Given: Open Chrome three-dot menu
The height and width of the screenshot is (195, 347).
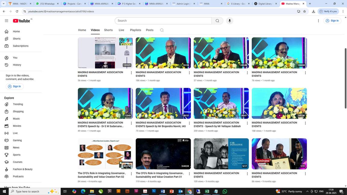Looking at the screenshot, I should coord(343,11).
